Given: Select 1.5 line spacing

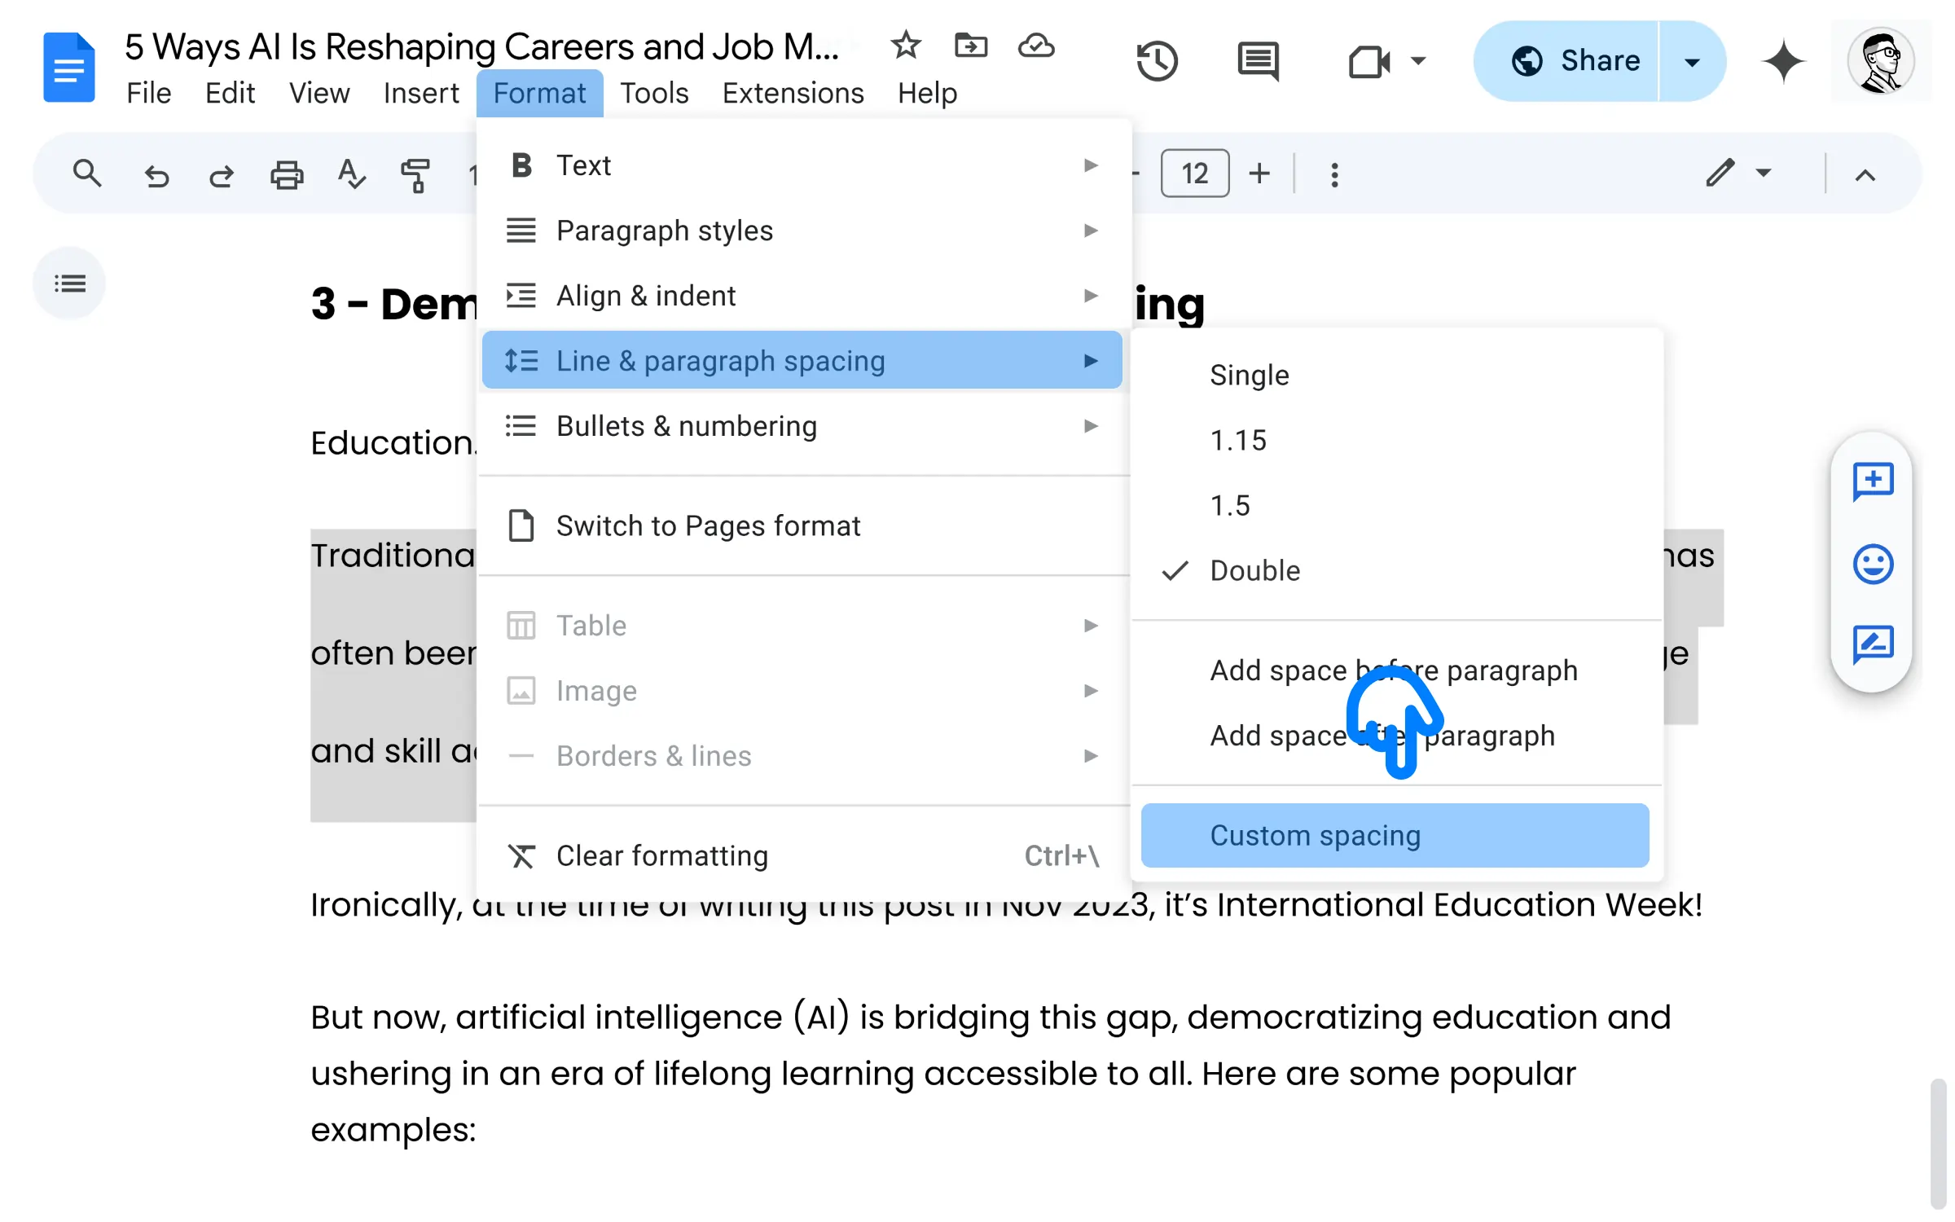Looking at the screenshot, I should pyautogui.click(x=1396, y=506).
